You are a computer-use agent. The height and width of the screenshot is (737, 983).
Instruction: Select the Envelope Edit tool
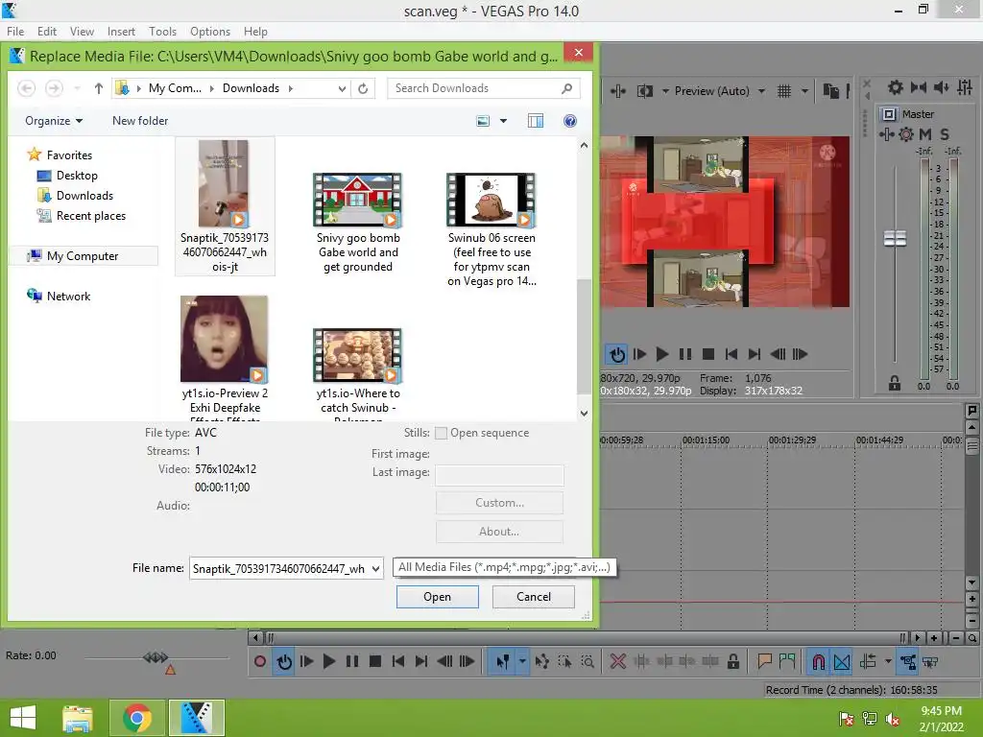point(542,661)
